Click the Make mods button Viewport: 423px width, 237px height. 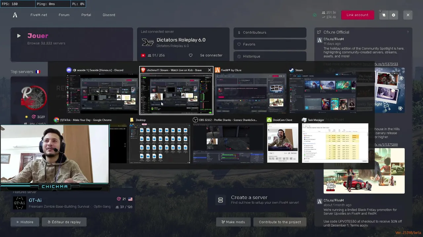coord(233,222)
